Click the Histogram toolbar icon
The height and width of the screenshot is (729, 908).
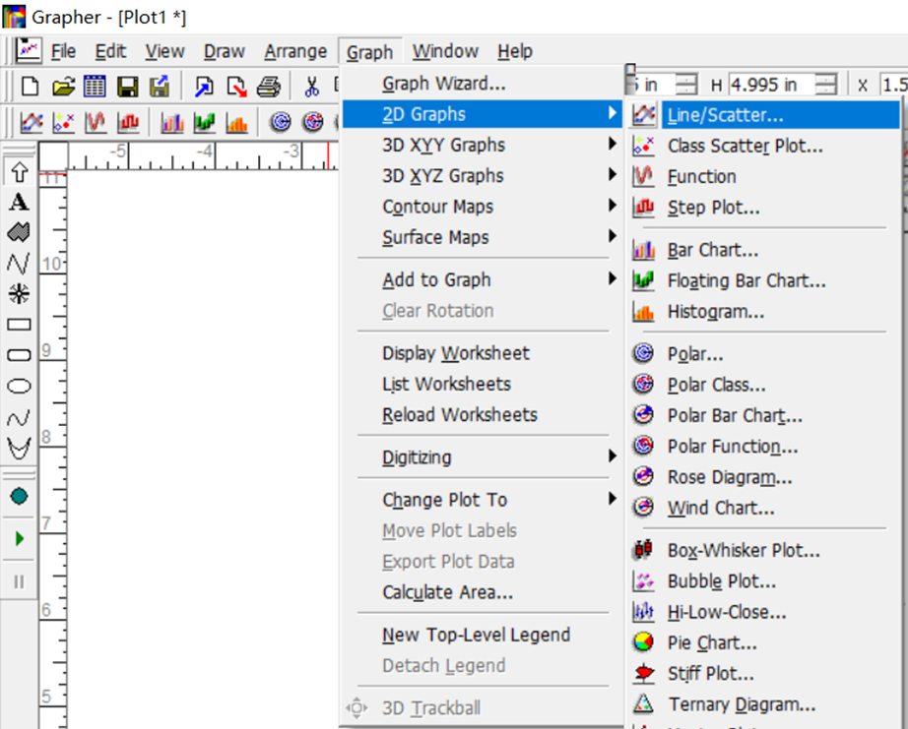pos(236,122)
